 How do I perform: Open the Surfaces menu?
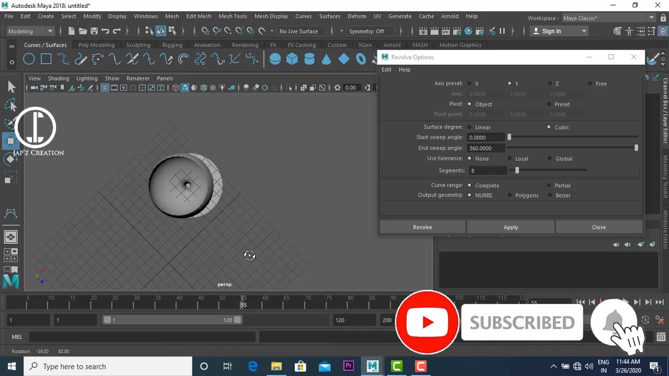pos(329,16)
